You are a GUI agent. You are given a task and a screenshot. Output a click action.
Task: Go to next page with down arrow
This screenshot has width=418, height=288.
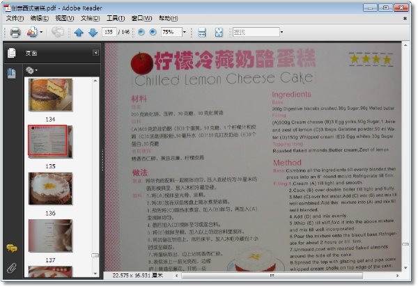(x=93, y=33)
